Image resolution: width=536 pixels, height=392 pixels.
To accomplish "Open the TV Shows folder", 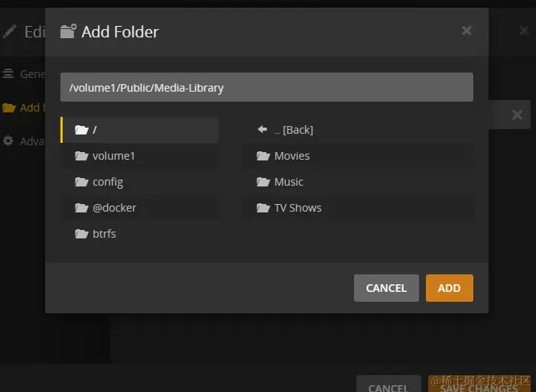I will click(x=358, y=208).
